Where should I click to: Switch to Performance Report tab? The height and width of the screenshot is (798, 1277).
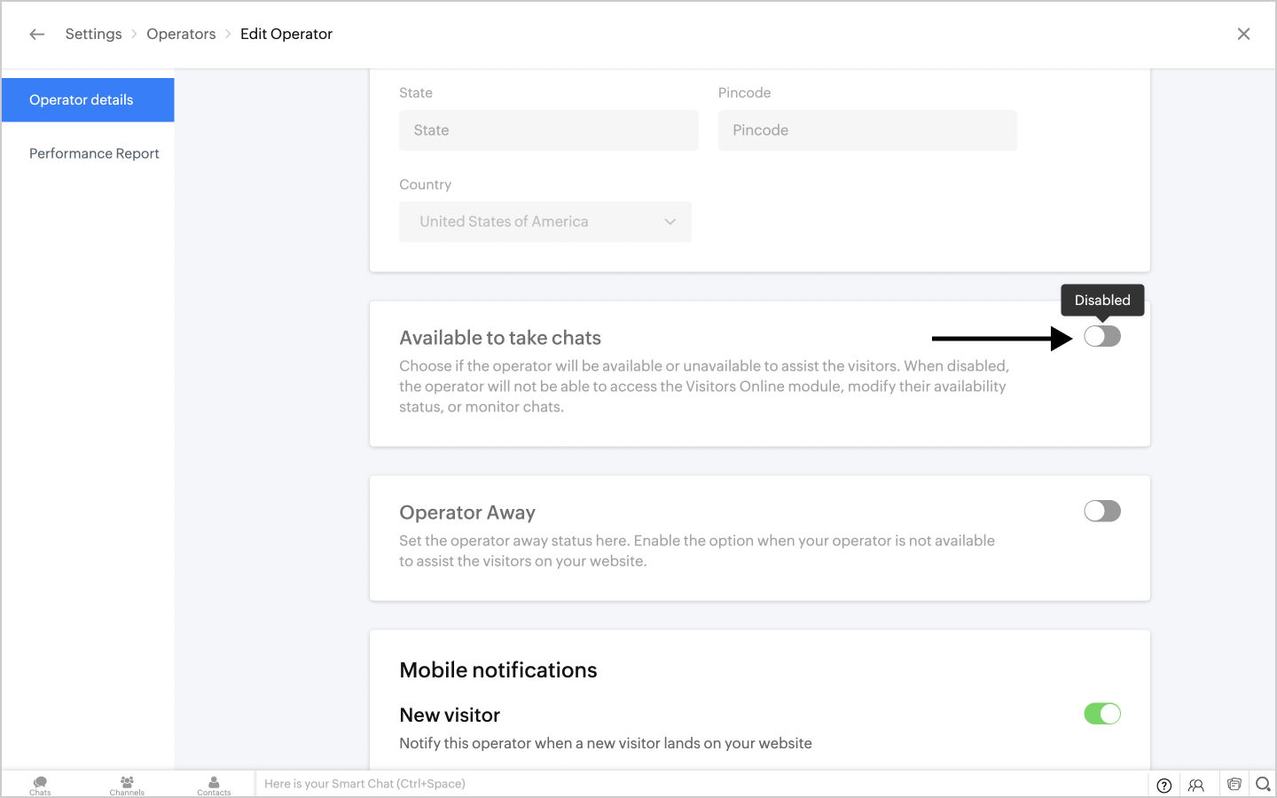click(x=94, y=153)
